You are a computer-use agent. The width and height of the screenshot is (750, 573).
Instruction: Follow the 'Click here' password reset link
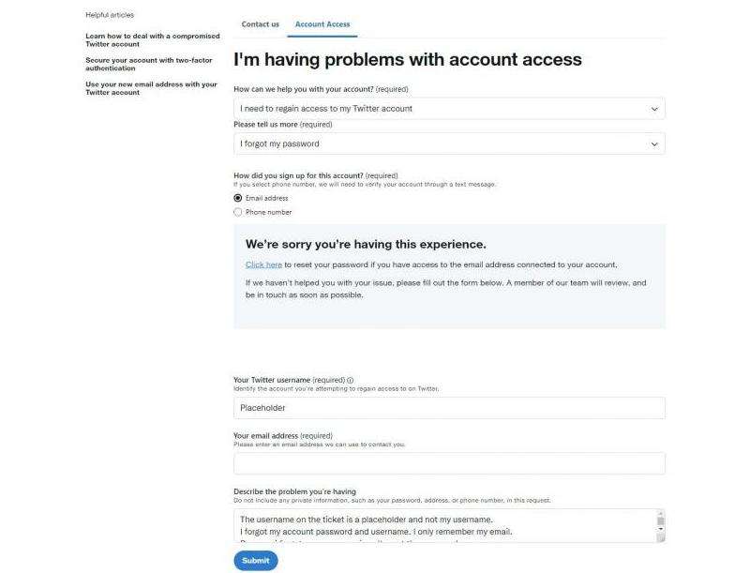263,264
